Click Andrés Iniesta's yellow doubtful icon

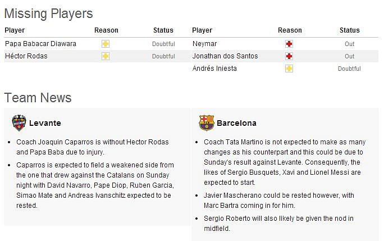tap(289, 69)
